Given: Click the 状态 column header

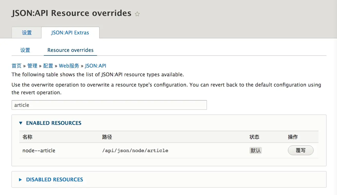Looking at the screenshot, I should [254, 137].
